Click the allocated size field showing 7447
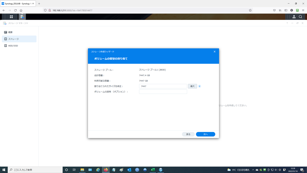 pyautogui.click(x=163, y=86)
